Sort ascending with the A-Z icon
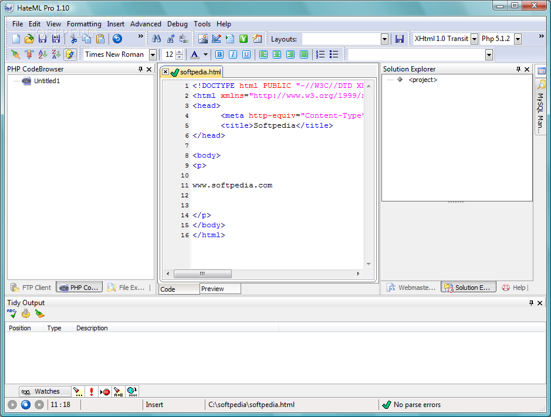This screenshot has width=551, height=417. click(42, 54)
